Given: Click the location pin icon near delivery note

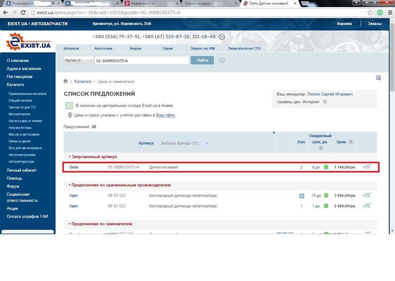Looking at the screenshot, I should point(70,115).
